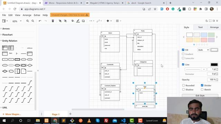This screenshot has width=221, height=124.
Task: Click the Opacity 100% field
Action: (212, 80)
